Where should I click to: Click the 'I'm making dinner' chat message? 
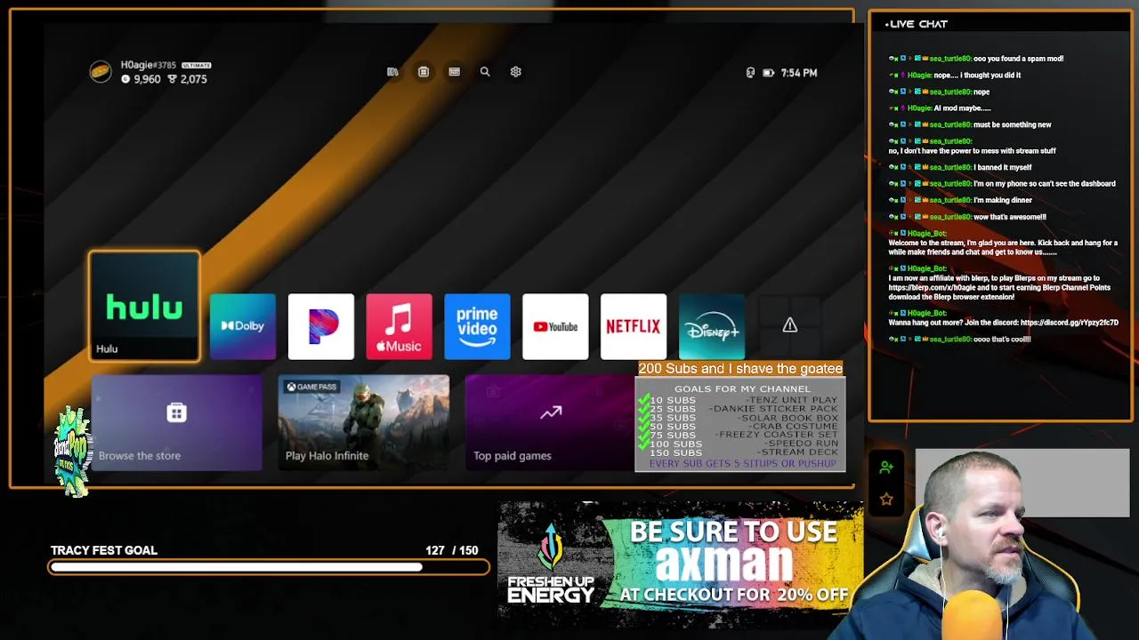tap(1003, 200)
